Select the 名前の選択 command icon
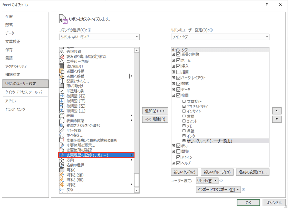 click(x=62, y=165)
